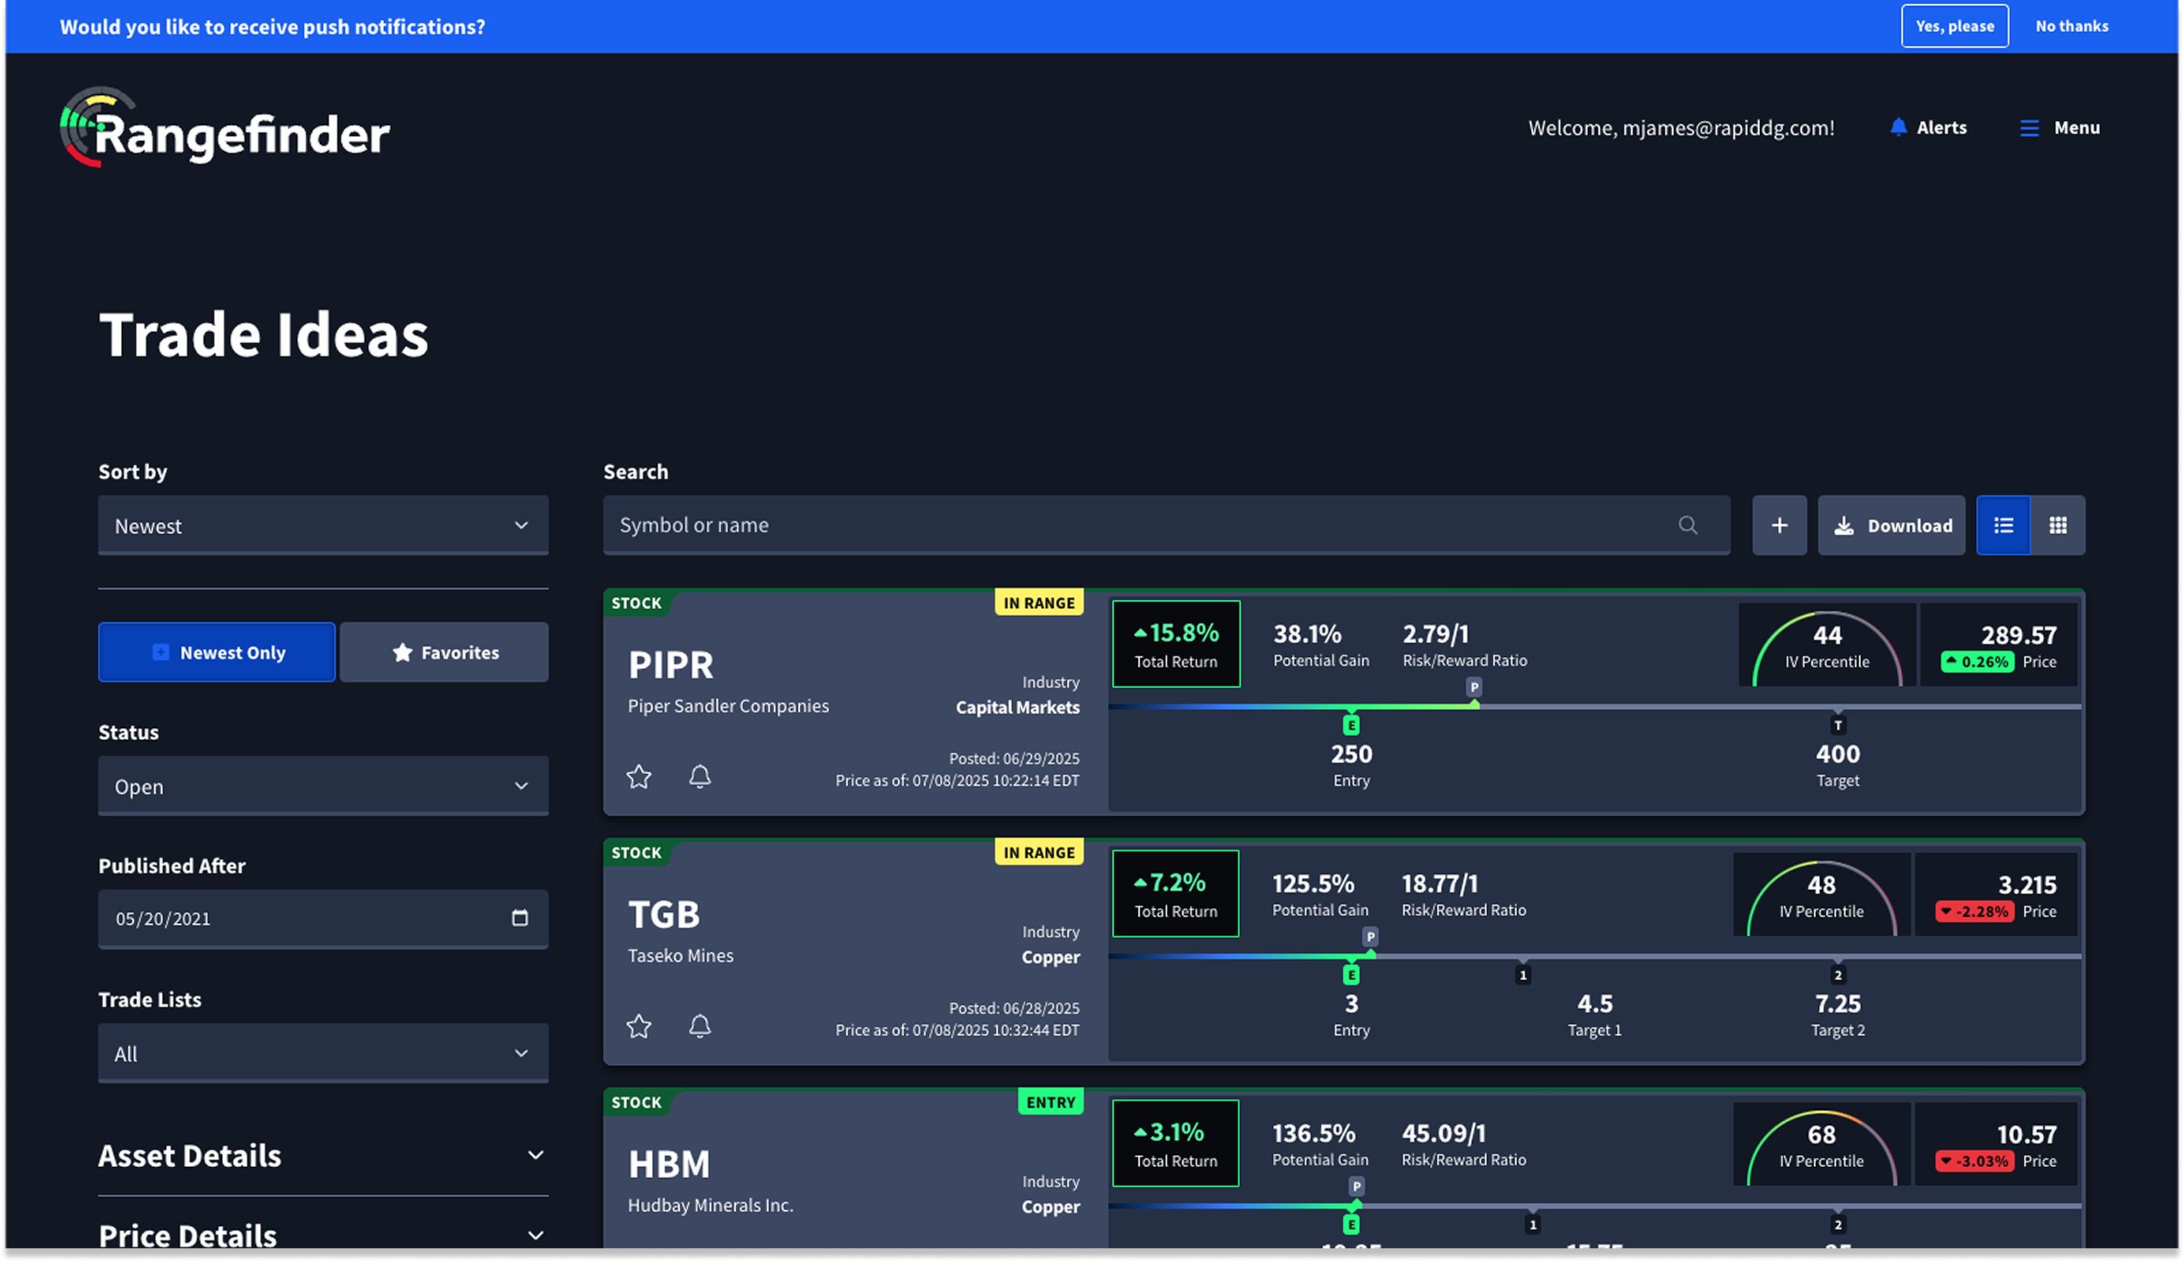Toggle the Newest Only filter
Viewport: 2184px width, 1262px height.
tap(216, 652)
